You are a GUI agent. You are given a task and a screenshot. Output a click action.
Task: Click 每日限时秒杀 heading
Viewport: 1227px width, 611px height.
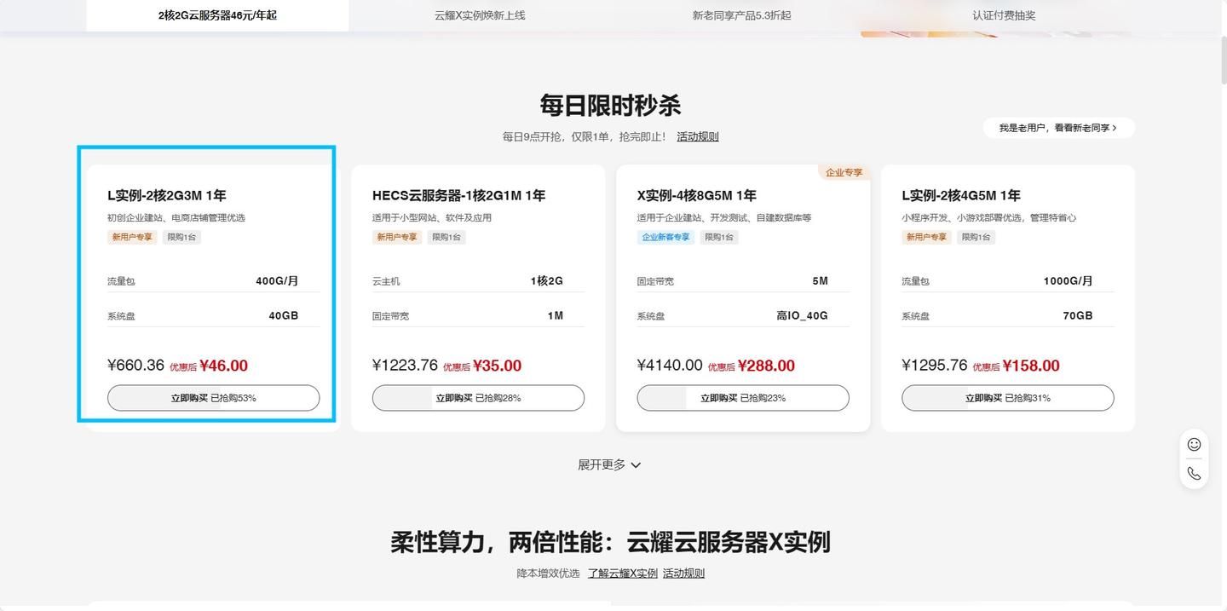pos(610,106)
